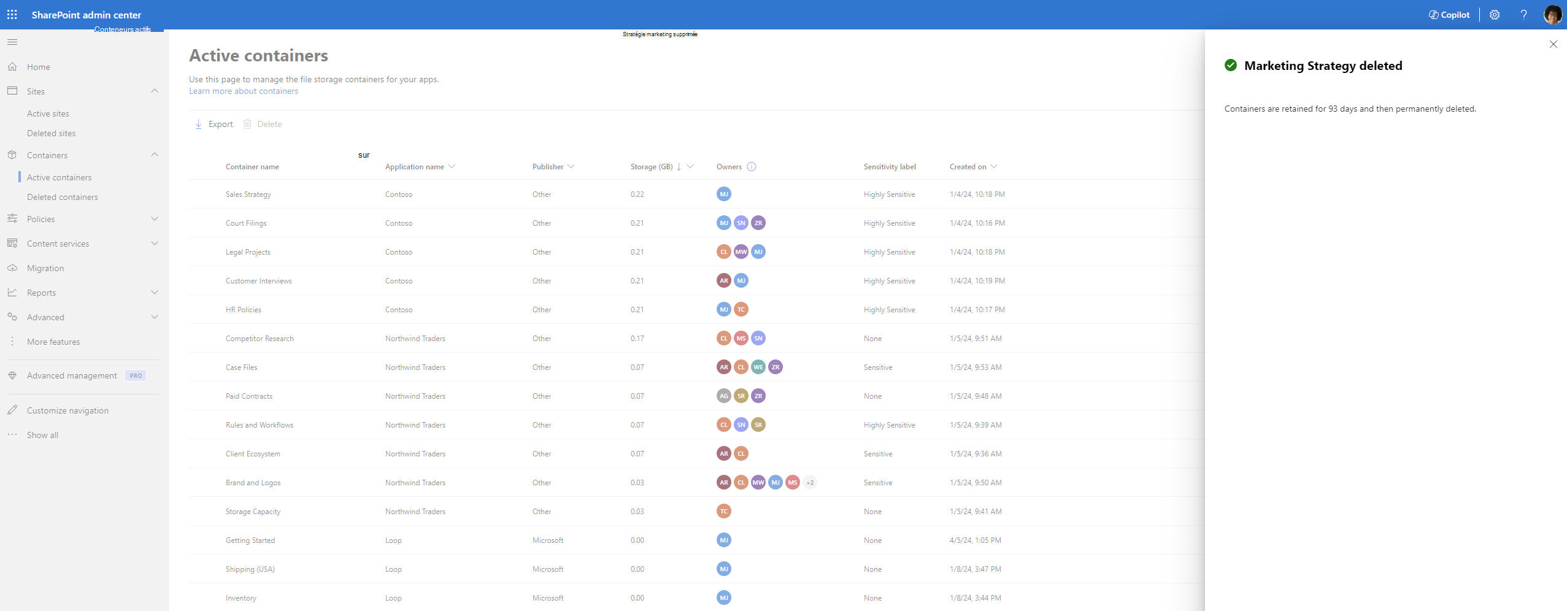Go to Deleted containers page
The height and width of the screenshot is (611, 1567).
pos(63,197)
